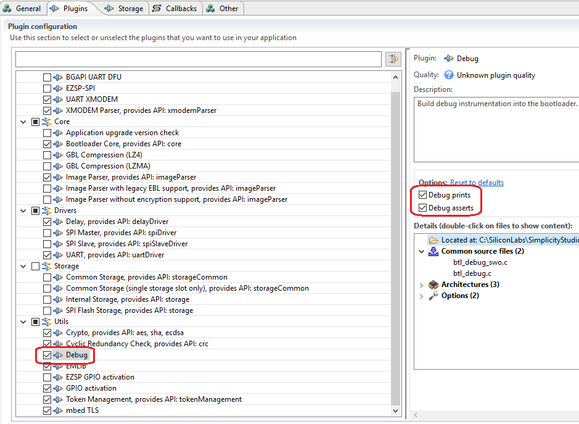Collapse the Utils category

point(23,322)
